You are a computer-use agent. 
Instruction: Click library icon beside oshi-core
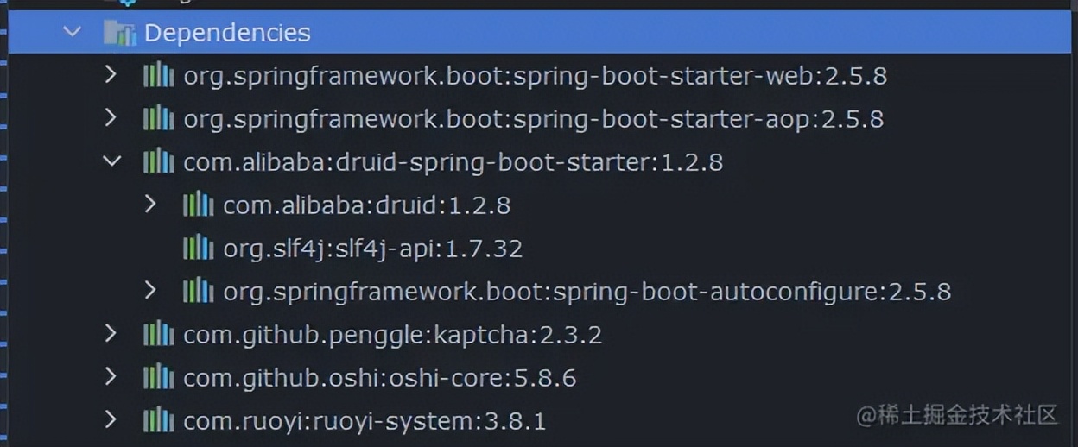158,378
